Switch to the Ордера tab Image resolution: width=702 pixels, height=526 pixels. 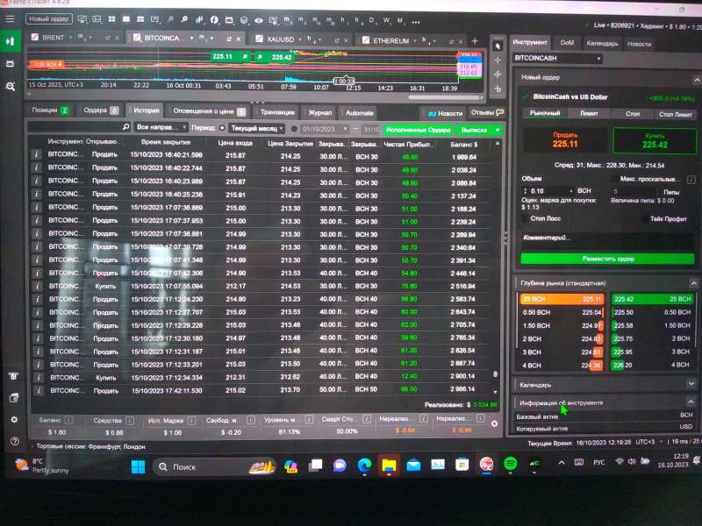[x=100, y=110]
